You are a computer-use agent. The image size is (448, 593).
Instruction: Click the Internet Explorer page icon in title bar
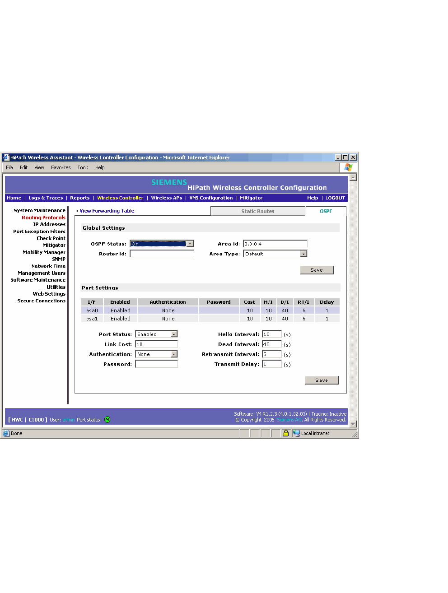6,158
